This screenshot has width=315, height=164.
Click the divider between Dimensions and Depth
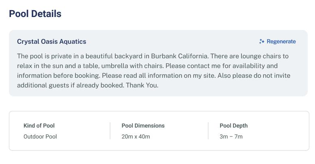pyautogui.click(x=208, y=131)
